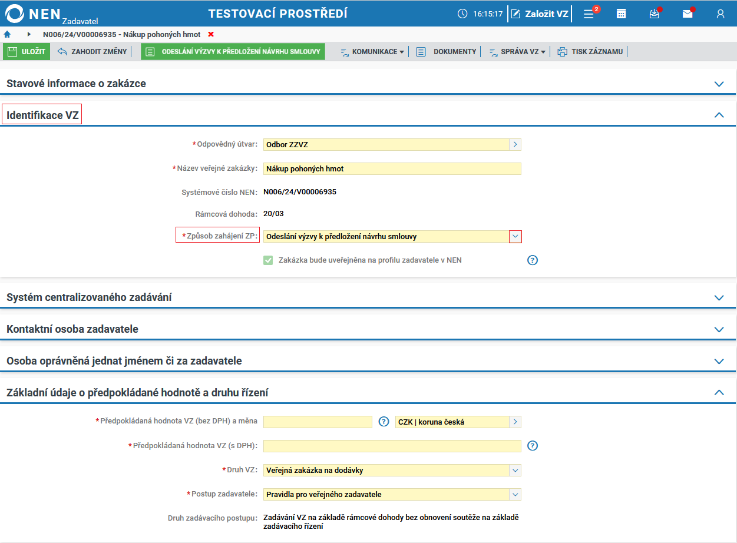
Task: Expand Kontaktní osoba zadavatele section
Action: [719, 329]
